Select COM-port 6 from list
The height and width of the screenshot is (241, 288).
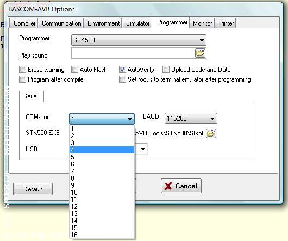click(x=102, y=164)
